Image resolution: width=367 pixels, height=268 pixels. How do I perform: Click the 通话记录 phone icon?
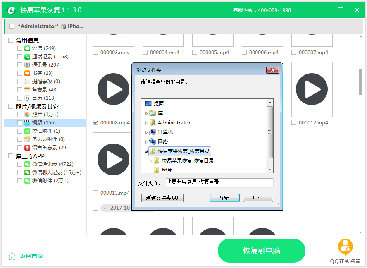click(27, 57)
